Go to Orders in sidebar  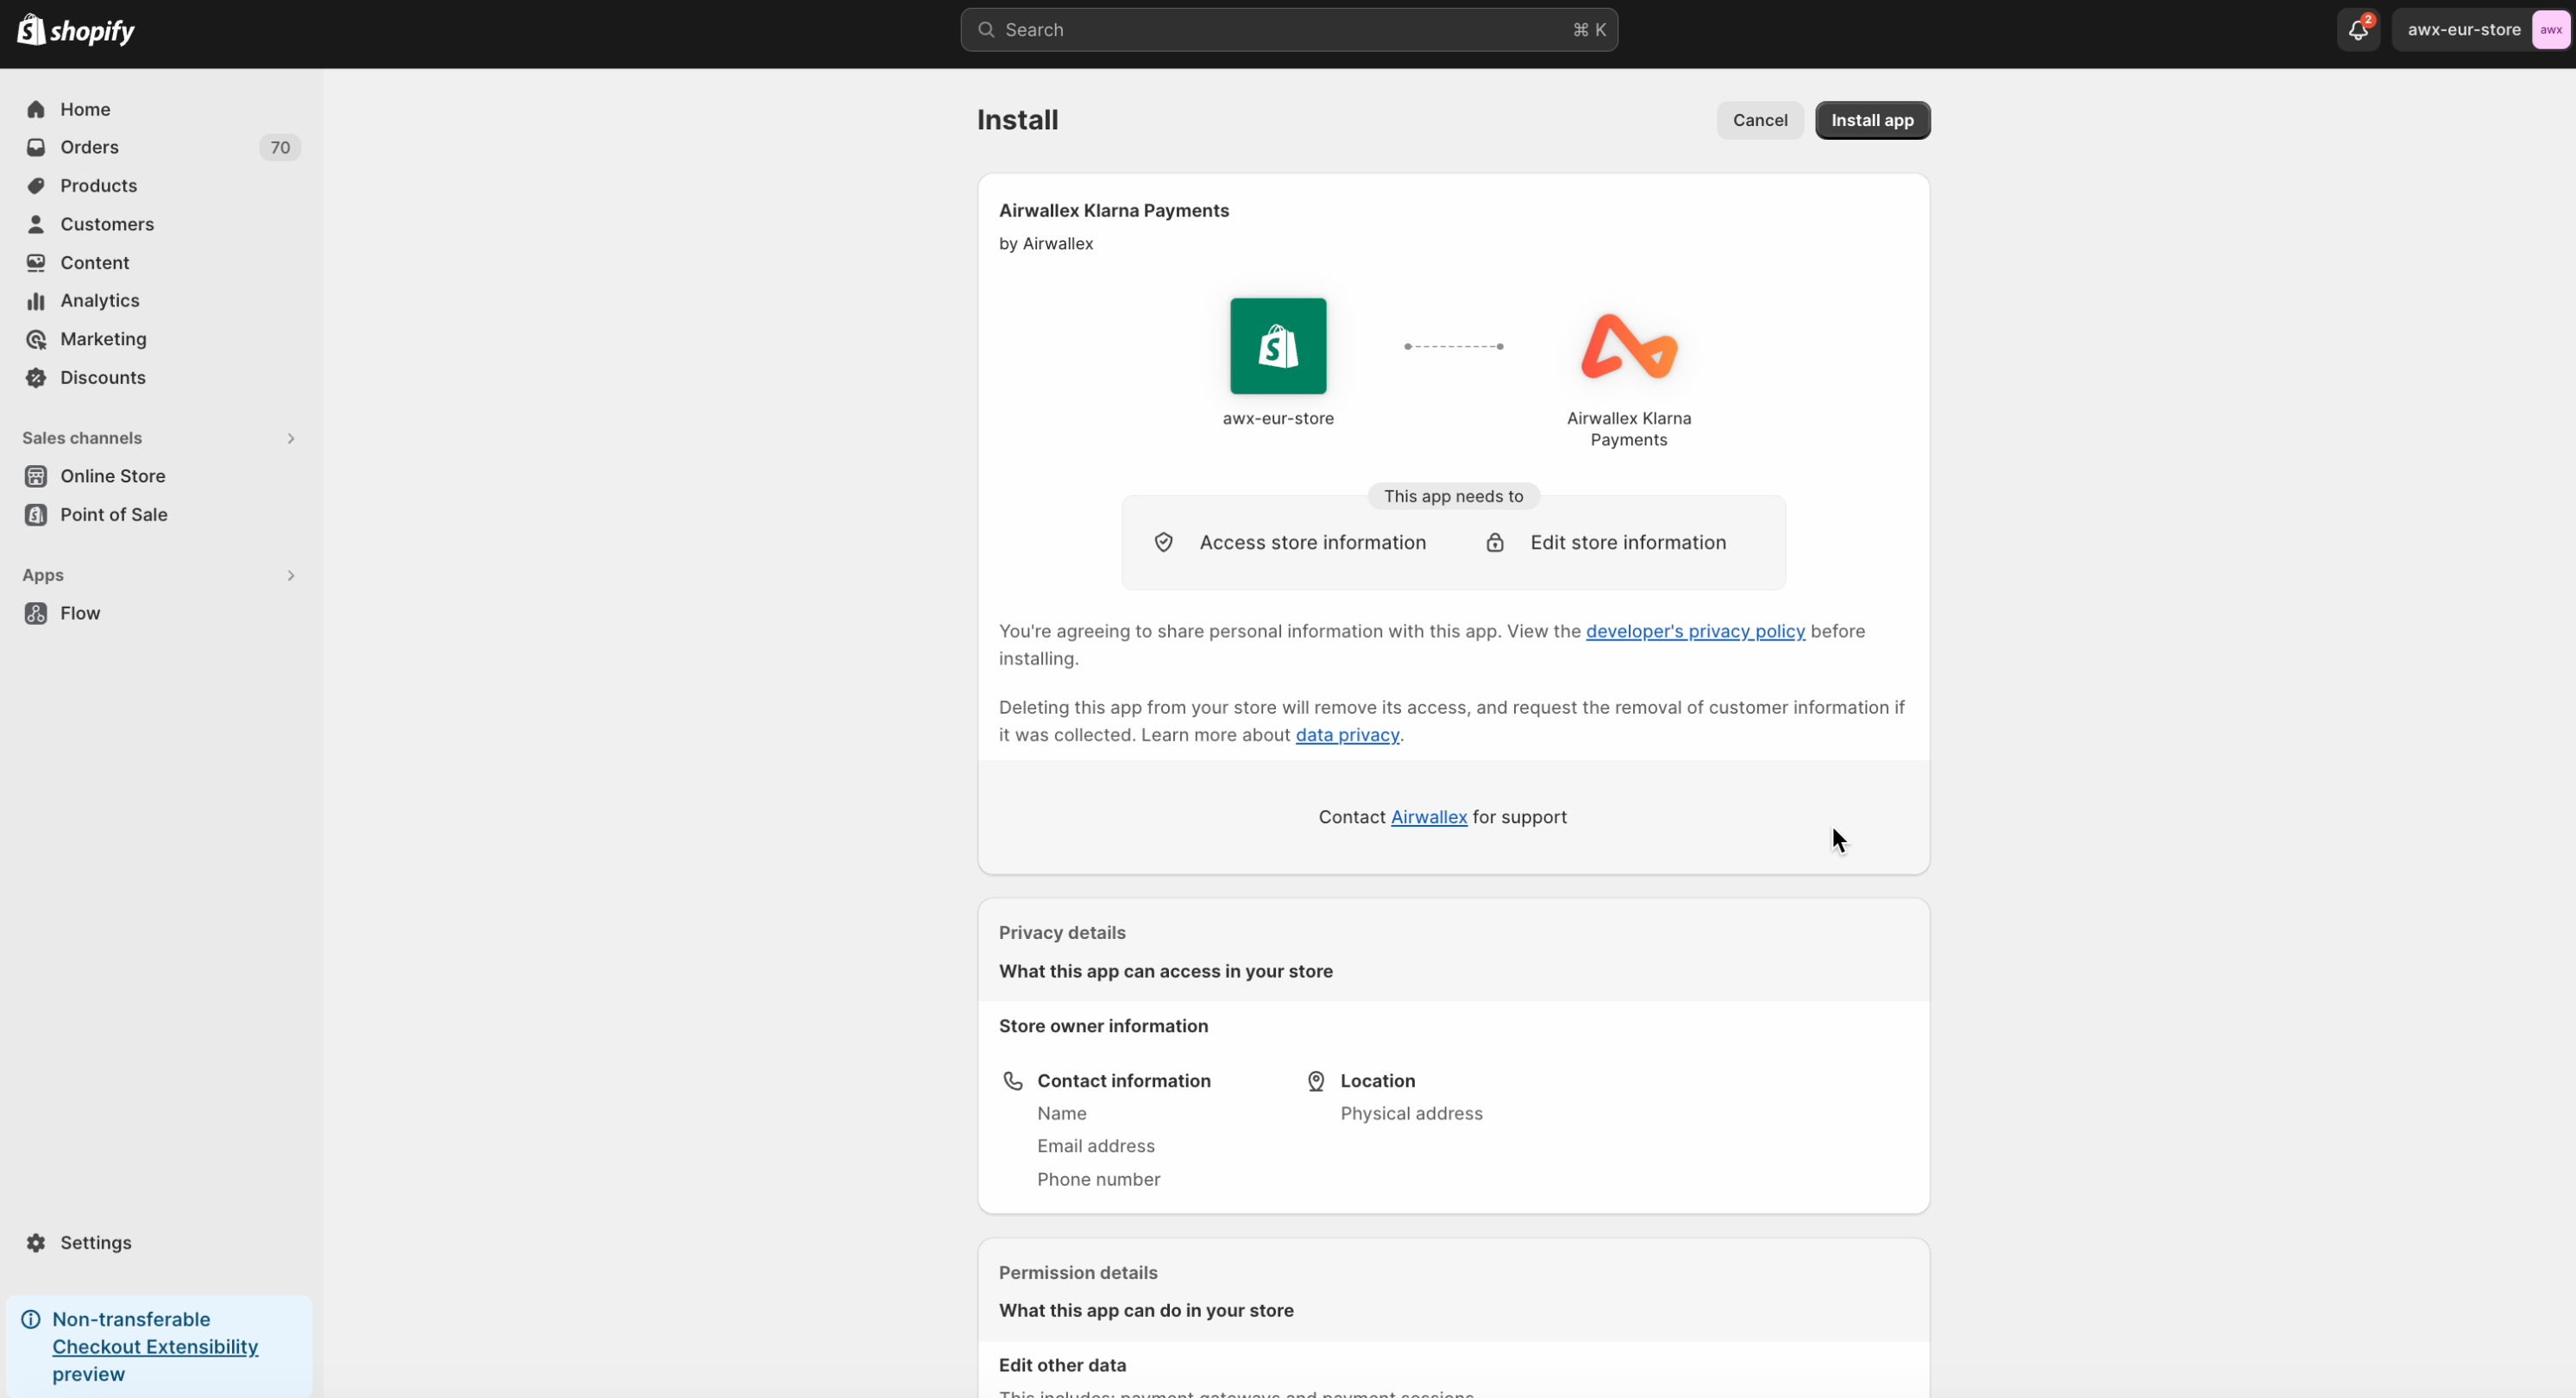(x=89, y=147)
